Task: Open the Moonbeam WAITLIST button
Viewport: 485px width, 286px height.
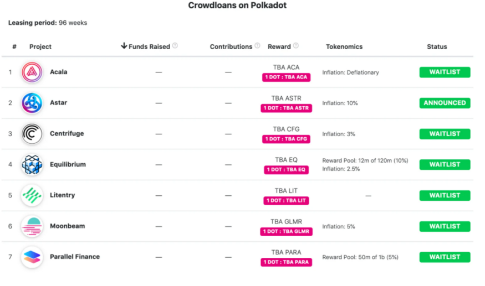Action: tap(445, 226)
